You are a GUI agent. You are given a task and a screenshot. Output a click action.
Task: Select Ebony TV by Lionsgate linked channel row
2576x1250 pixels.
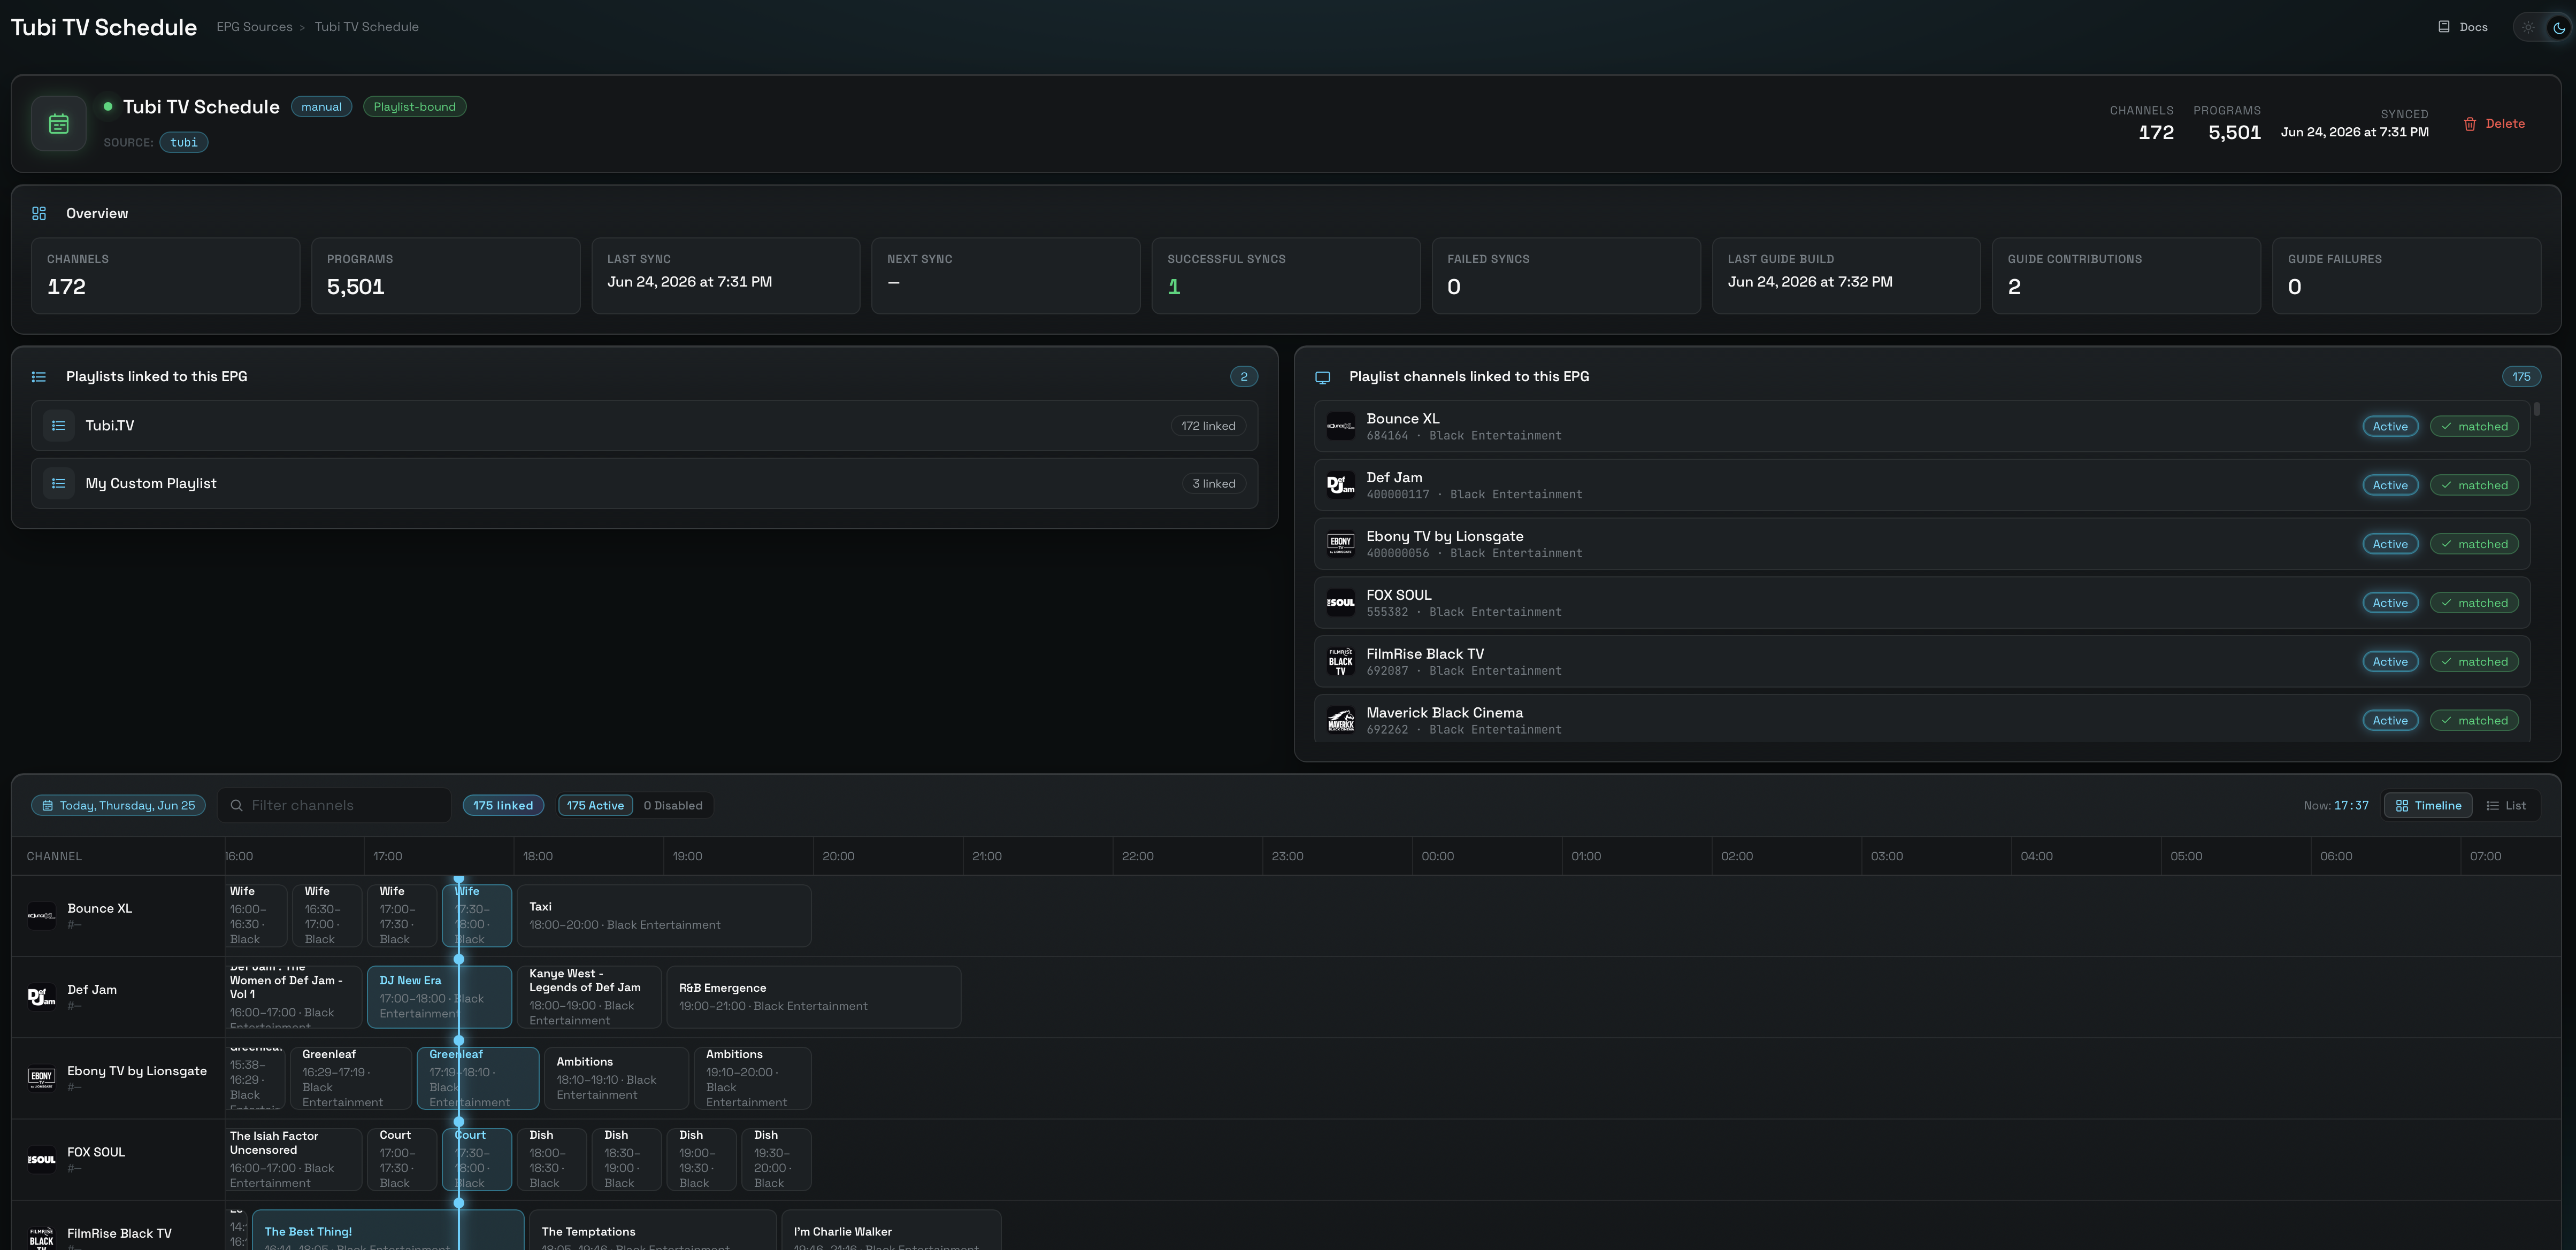1922,545
